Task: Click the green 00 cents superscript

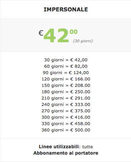Action: point(73,32)
